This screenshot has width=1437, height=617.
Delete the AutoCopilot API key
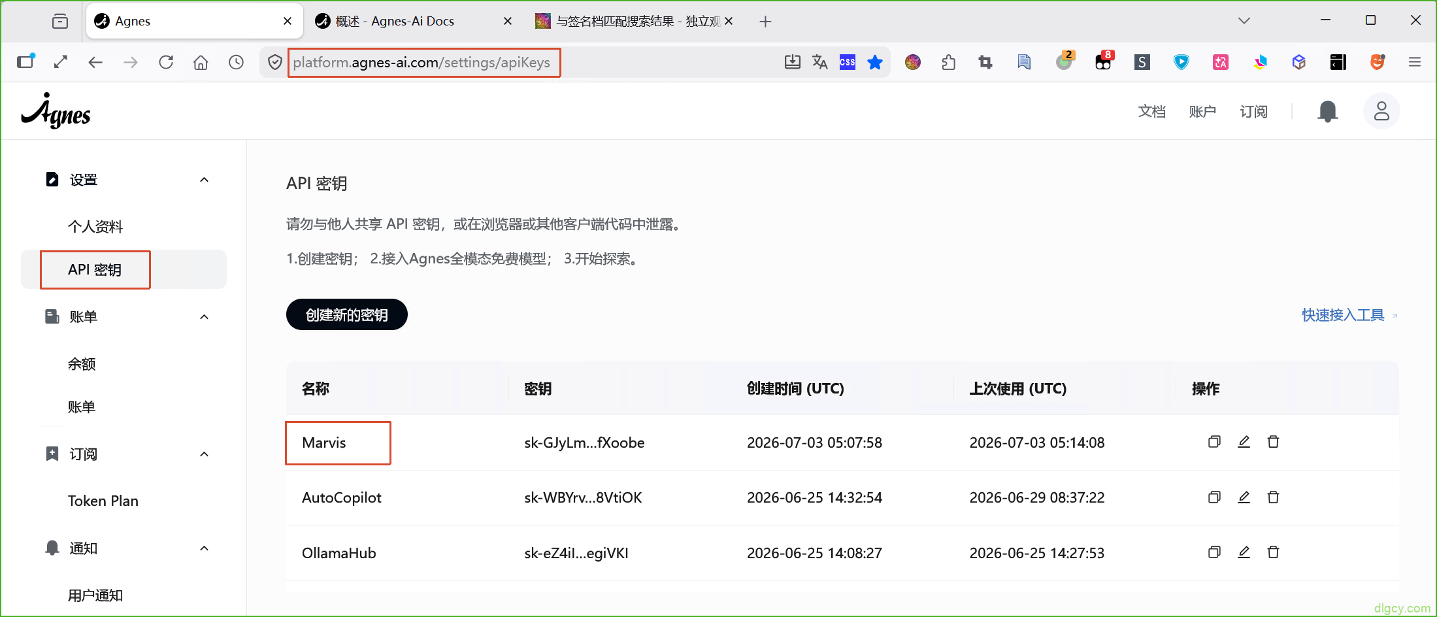click(1273, 497)
